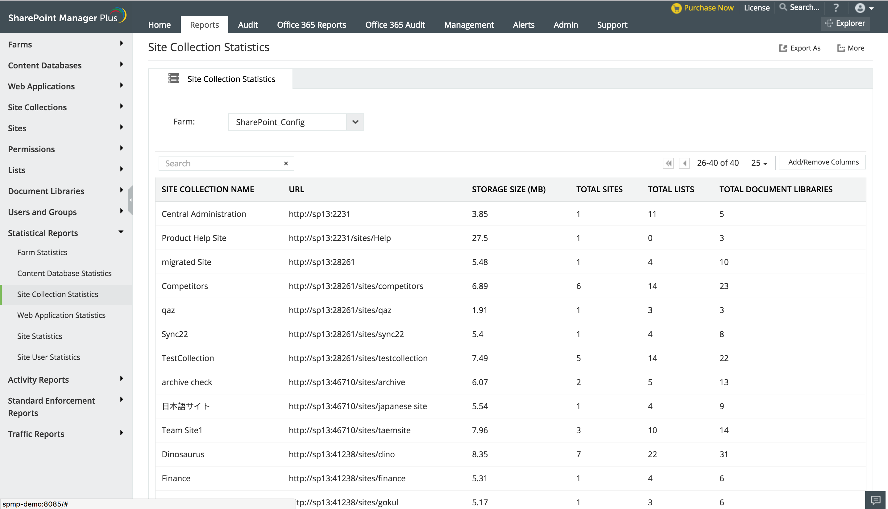
Task: Clear the table search field with the X icon
Action: pyautogui.click(x=286, y=164)
